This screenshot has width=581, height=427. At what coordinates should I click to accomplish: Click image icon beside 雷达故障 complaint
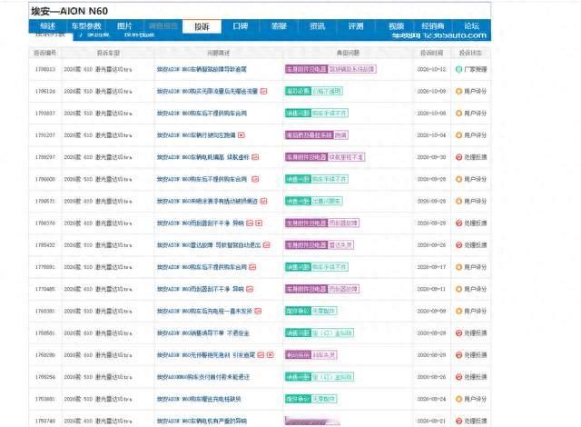point(266,245)
